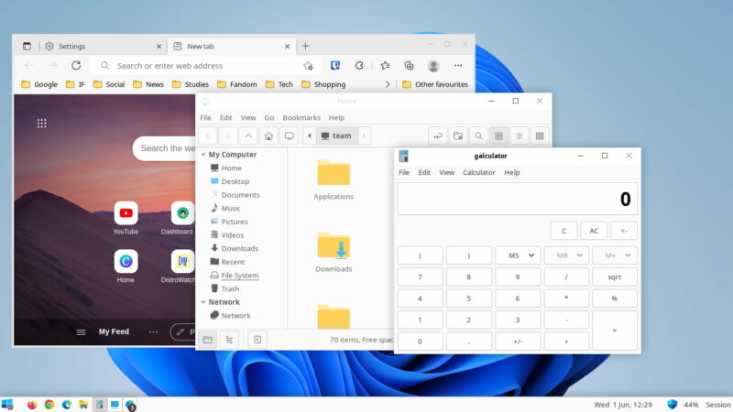Click sqrt button in calculator
This screenshot has width=733, height=412.
tap(614, 277)
